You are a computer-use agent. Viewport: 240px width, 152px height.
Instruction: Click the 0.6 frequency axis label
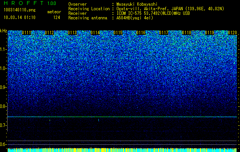tap(3, 144)
